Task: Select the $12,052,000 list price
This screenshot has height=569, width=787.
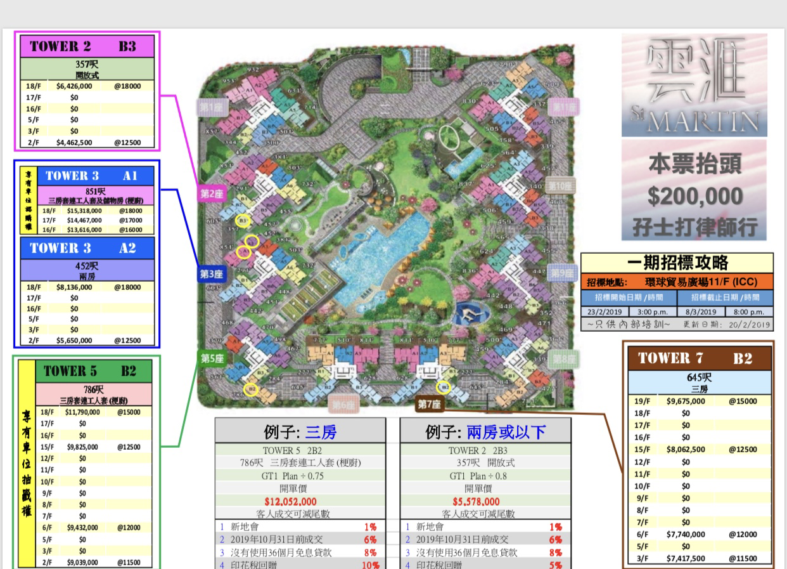Action: point(290,501)
